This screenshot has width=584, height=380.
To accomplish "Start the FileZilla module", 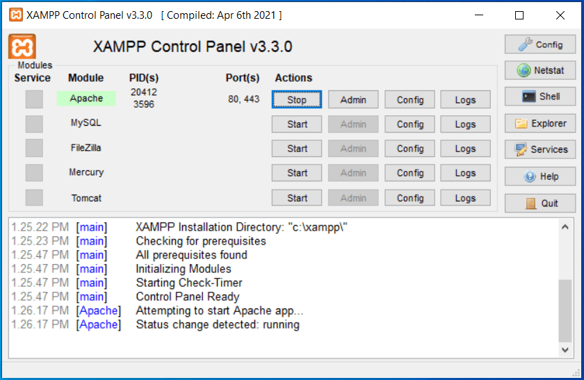I will coord(297,149).
